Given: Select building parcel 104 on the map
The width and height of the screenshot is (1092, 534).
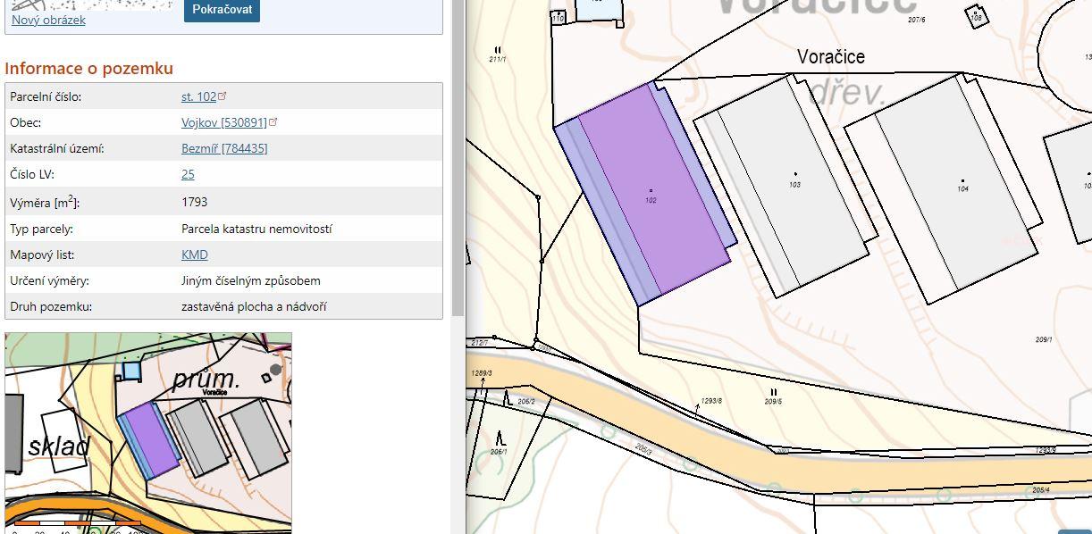Looking at the screenshot, I should click(x=962, y=189).
